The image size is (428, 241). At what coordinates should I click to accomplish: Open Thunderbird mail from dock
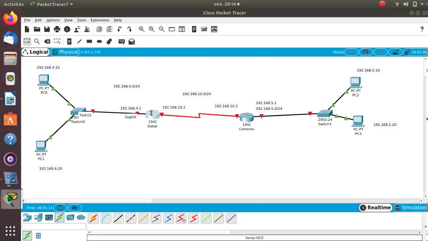(10, 38)
